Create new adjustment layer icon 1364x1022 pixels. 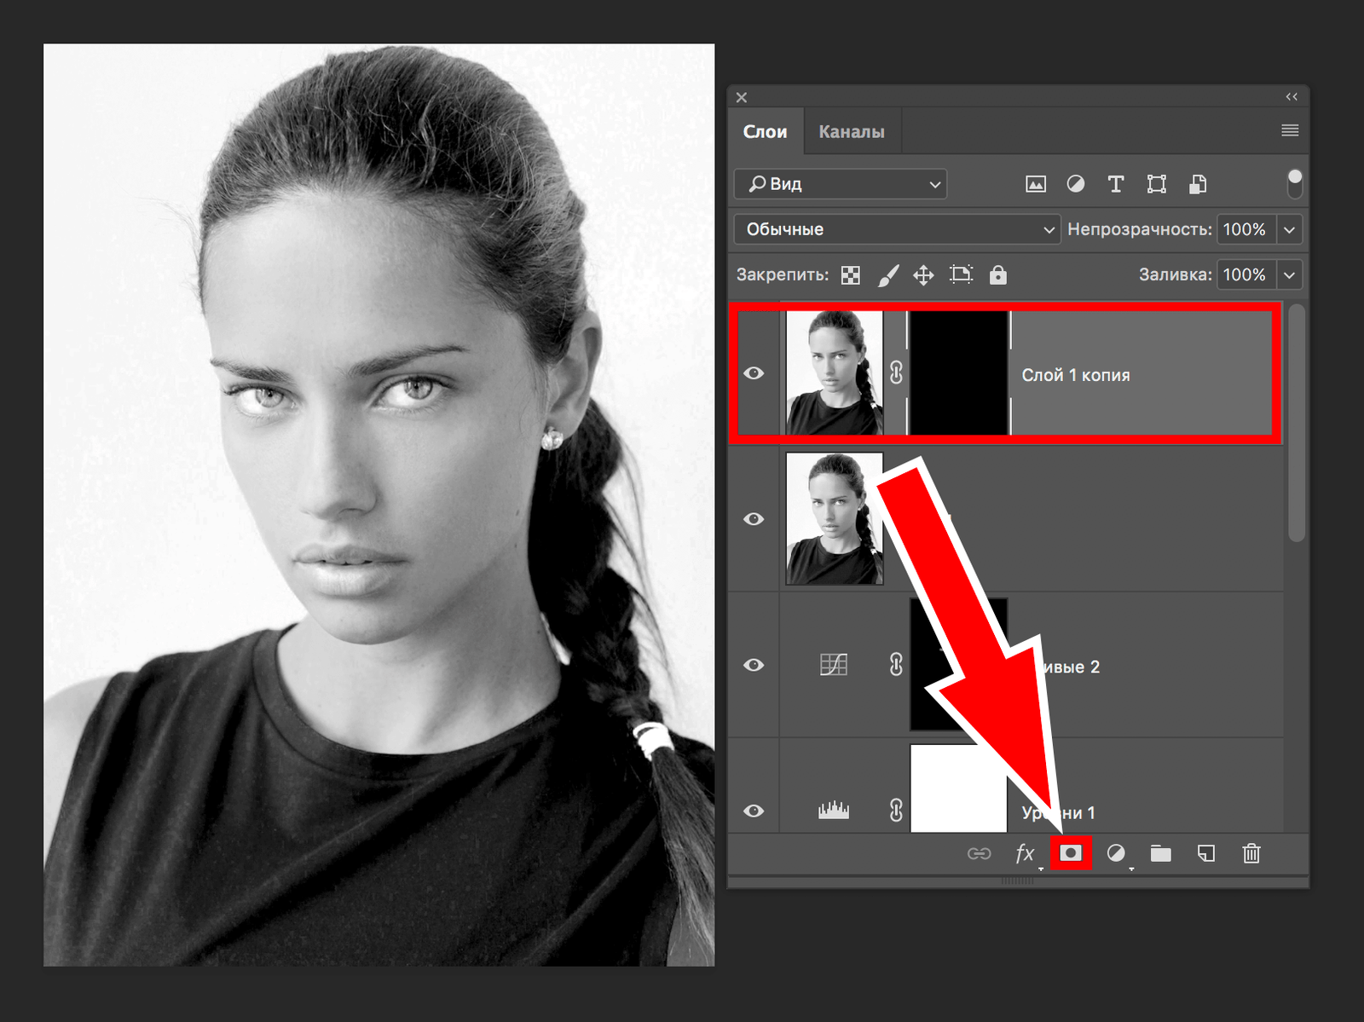pyautogui.click(x=1116, y=853)
